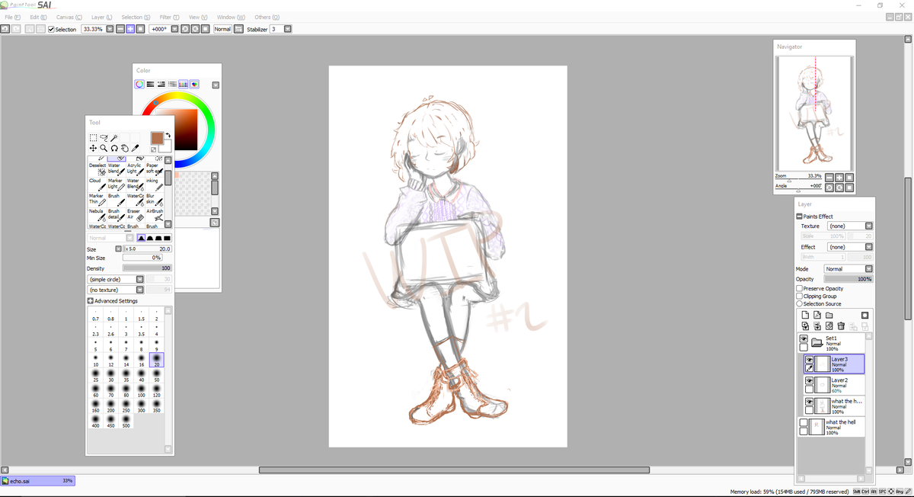Choose the Deselect brush tool
This screenshot has width=914, height=497.
click(x=97, y=168)
